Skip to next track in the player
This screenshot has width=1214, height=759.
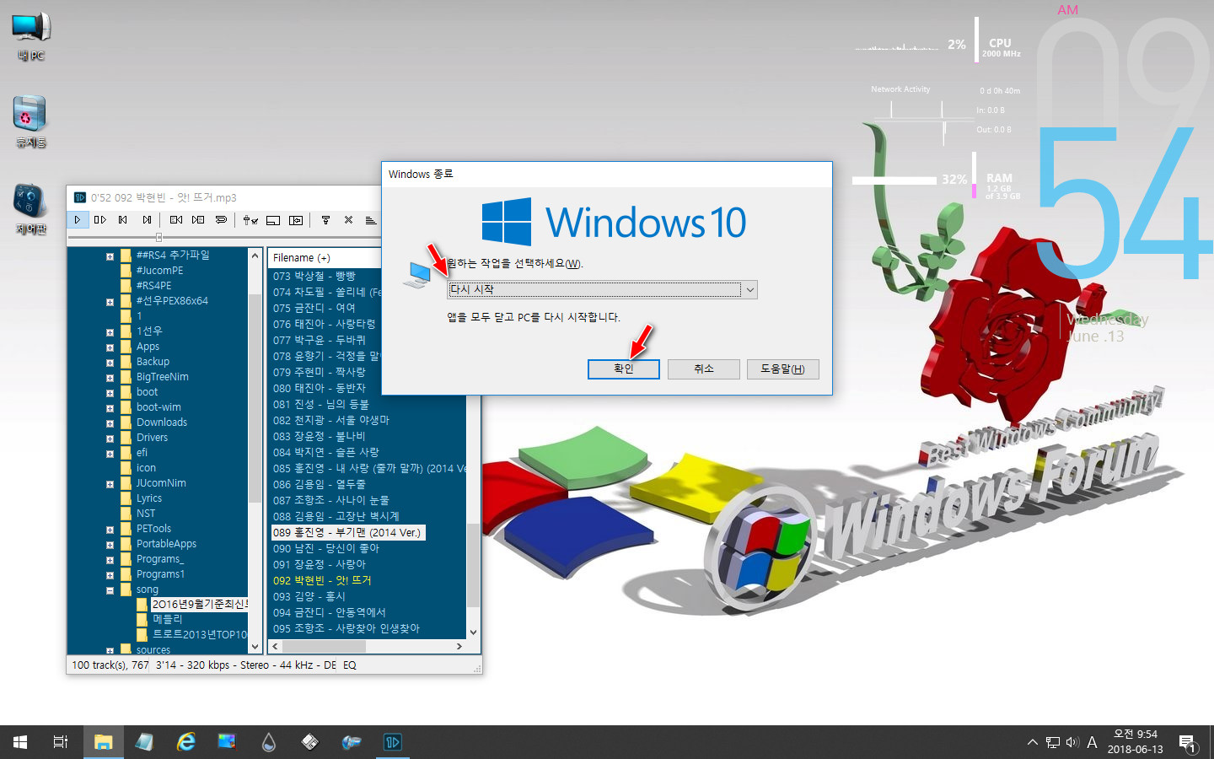click(x=147, y=219)
